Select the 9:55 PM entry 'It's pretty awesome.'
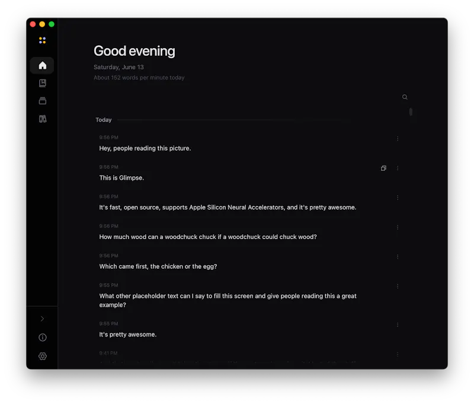The image size is (474, 404). tap(128, 335)
